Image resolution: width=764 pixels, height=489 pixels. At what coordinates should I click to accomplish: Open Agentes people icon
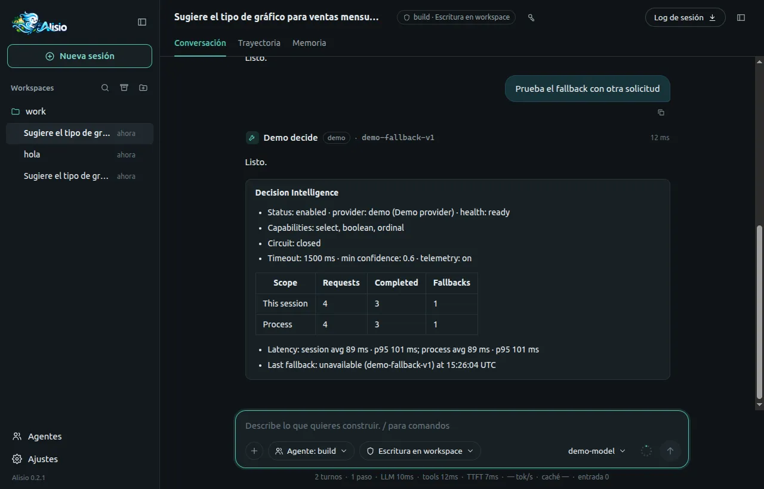pyautogui.click(x=17, y=437)
